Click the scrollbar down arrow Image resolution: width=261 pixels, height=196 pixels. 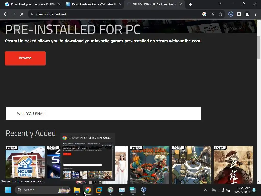(x=259, y=181)
